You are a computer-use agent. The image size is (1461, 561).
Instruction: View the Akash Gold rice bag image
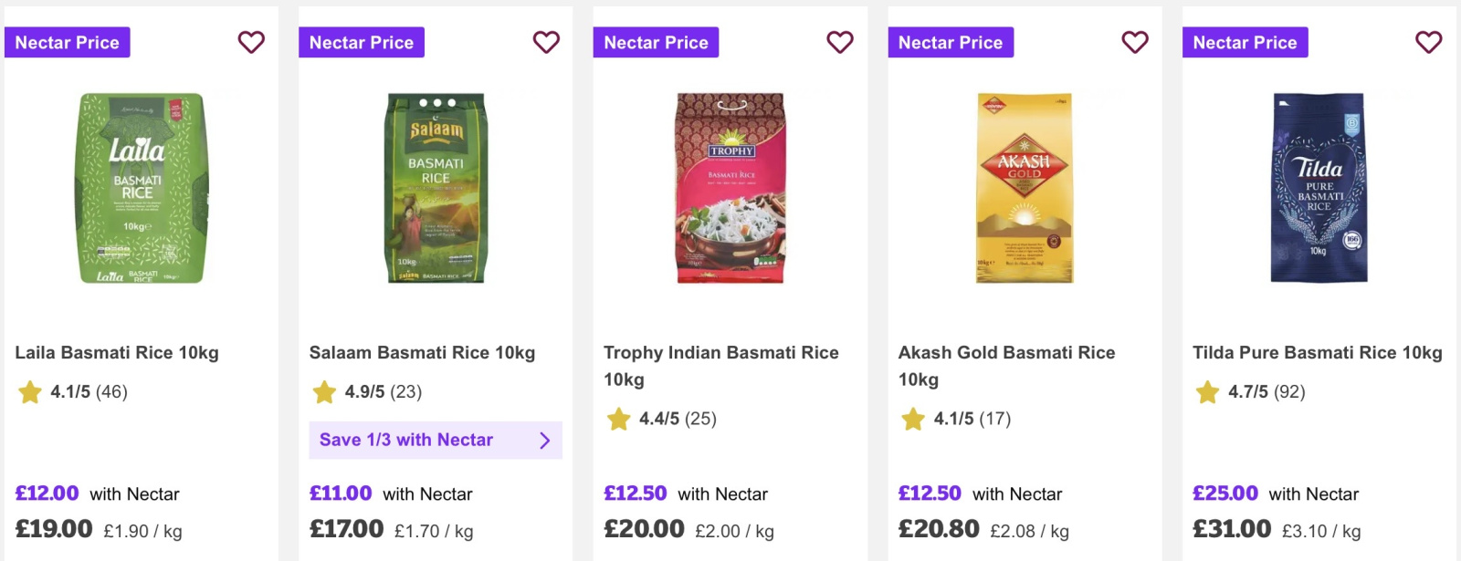click(1025, 188)
